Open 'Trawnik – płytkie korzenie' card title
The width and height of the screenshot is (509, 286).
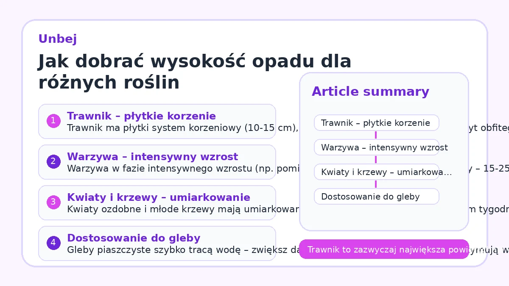[x=141, y=116]
